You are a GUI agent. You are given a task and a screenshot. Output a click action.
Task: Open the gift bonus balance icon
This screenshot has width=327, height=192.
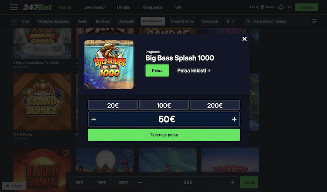tap(263, 7)
